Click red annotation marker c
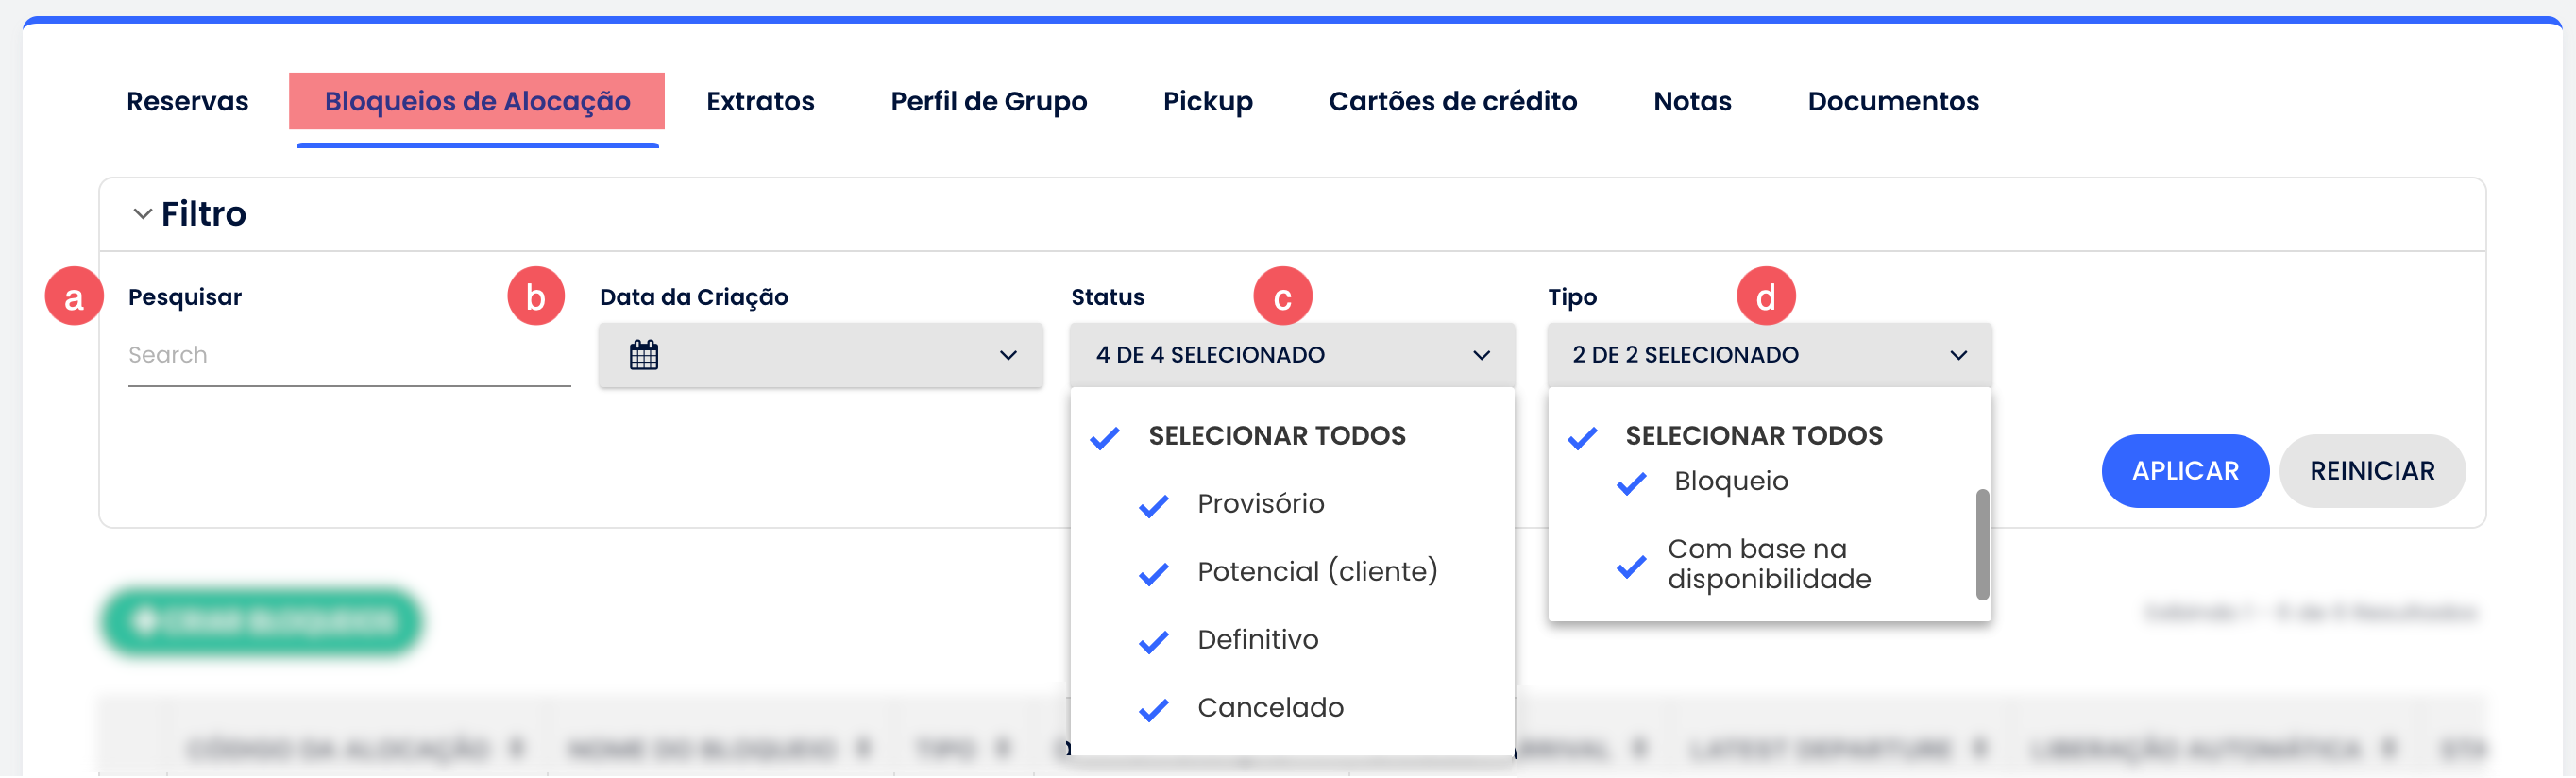Image resolution: width=2576 pixels, height=778 pixels. pos(1282,297)
